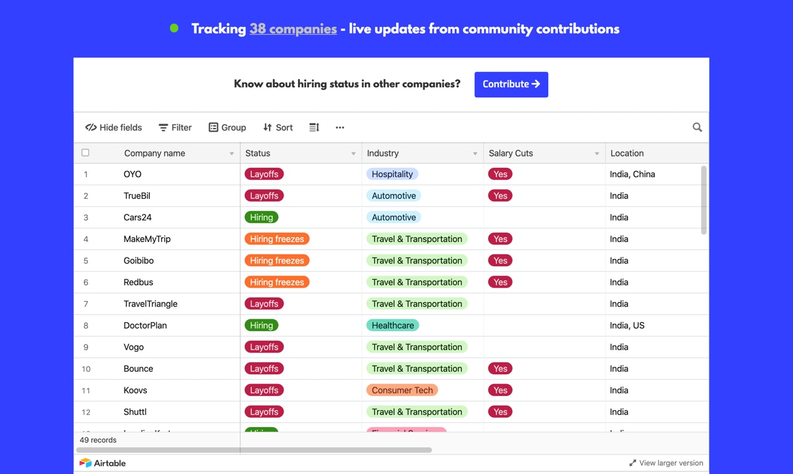This screenshot has height=474, width=793.
Task: Click Hiring freezes tag in MakeMyTrip row
Action: coord(277,239)
